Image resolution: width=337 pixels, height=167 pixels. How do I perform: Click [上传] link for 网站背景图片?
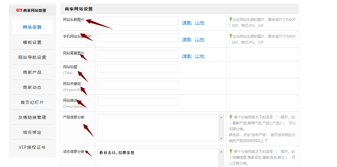(199, 56)
